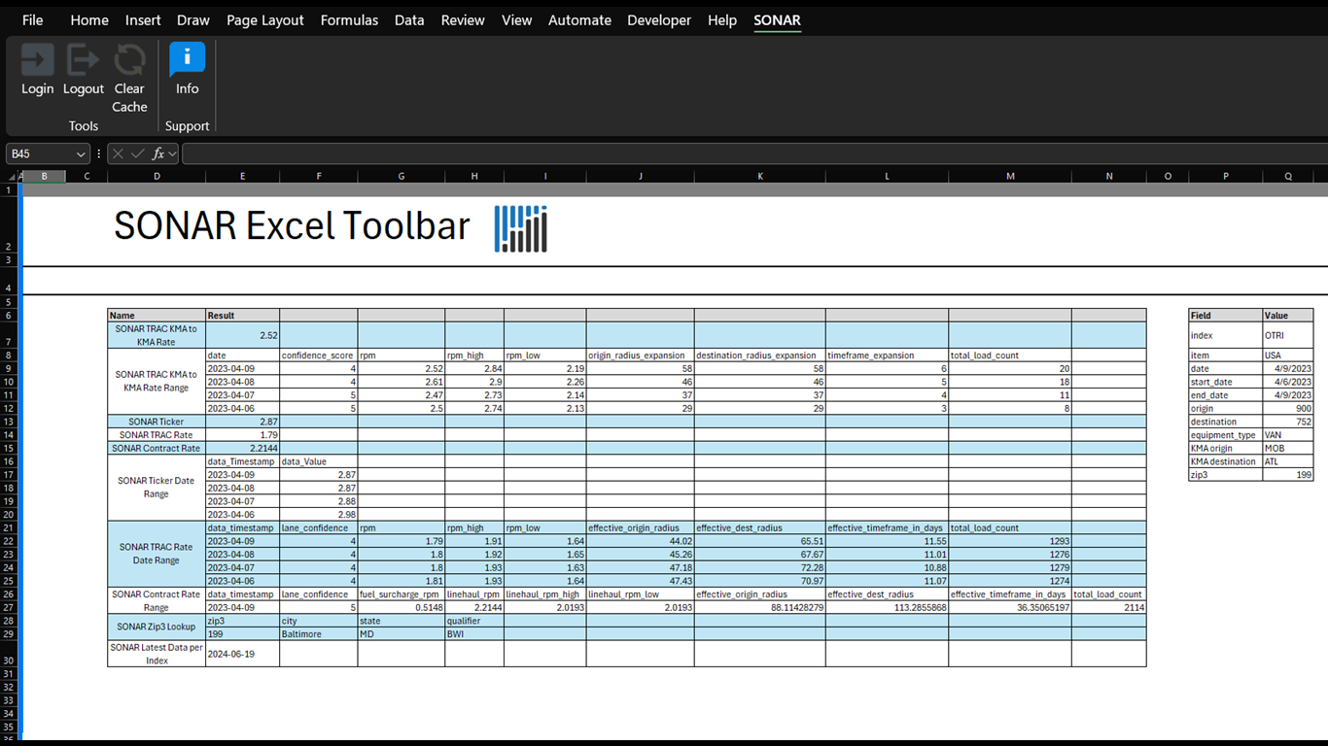Viewport: 1328px width, 746px height.
Task: Click the SONAR bars logo image
Action: point(521,228)
